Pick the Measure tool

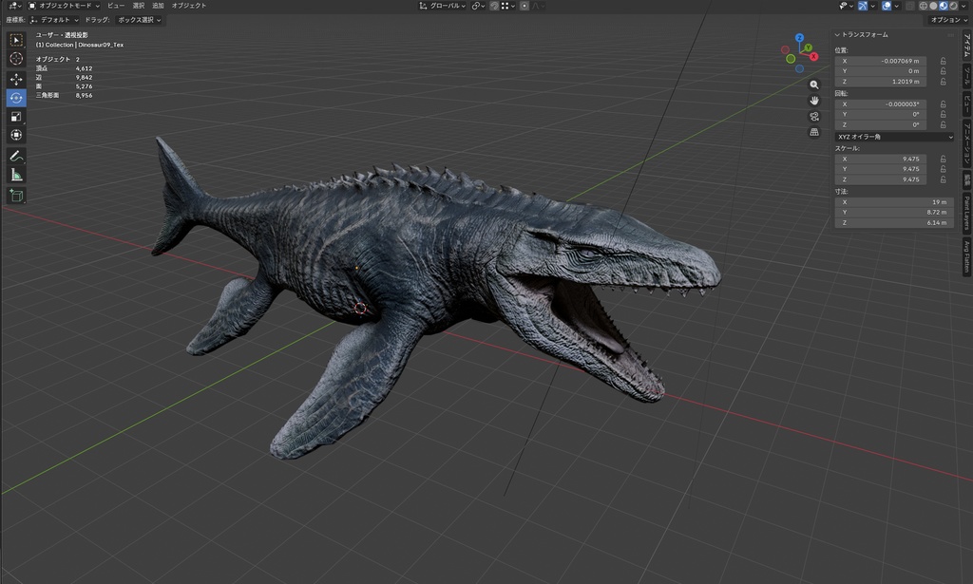[x=15, y=175]
